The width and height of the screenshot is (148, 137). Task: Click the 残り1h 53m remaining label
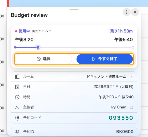point(121,31)
